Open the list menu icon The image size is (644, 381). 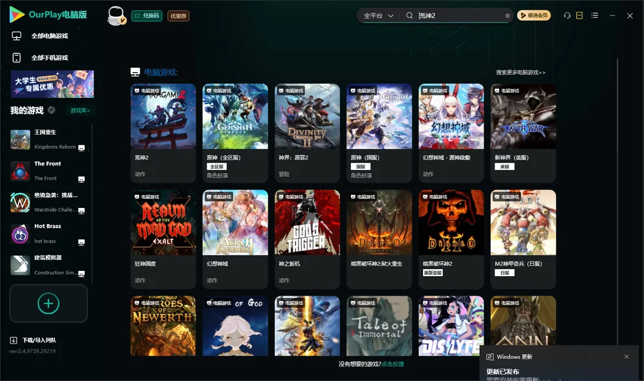tap(594, 15)
